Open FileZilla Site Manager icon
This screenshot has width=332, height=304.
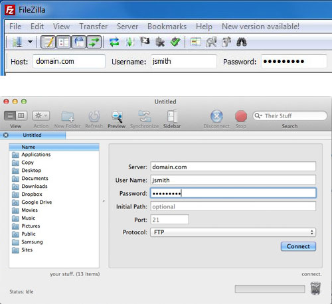[17, 42]
